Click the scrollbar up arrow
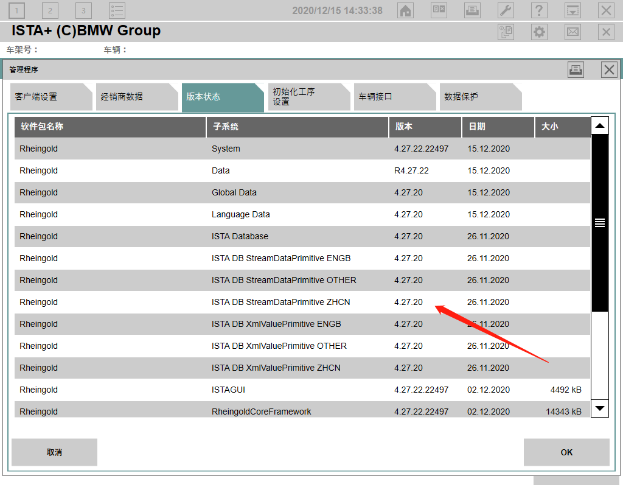 (600, 125)
